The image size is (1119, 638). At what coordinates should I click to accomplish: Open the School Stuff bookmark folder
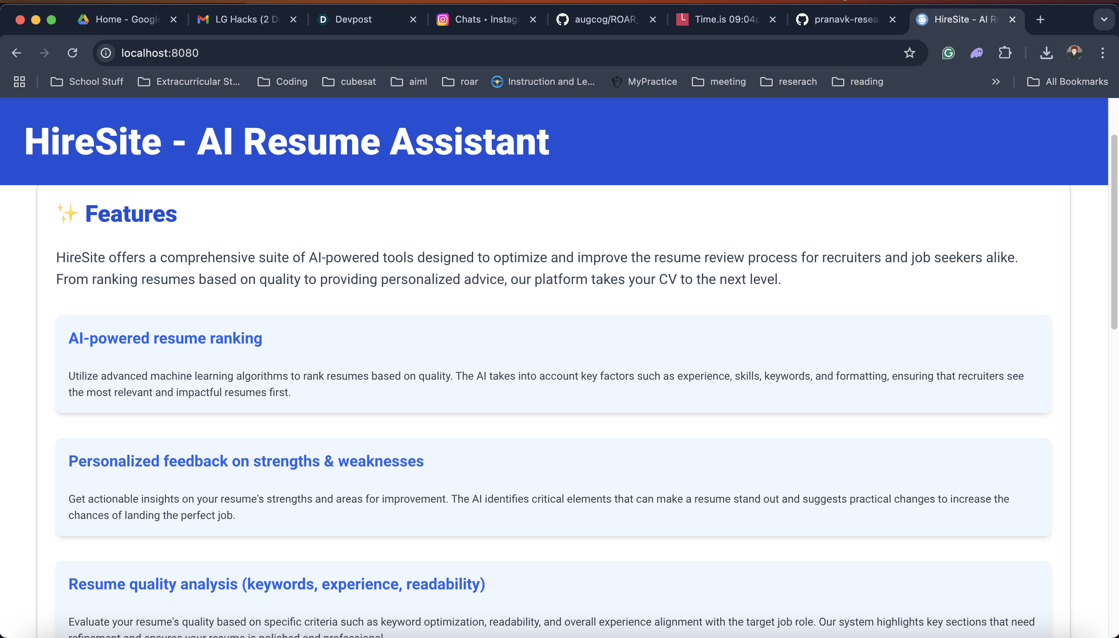(87, 82)
